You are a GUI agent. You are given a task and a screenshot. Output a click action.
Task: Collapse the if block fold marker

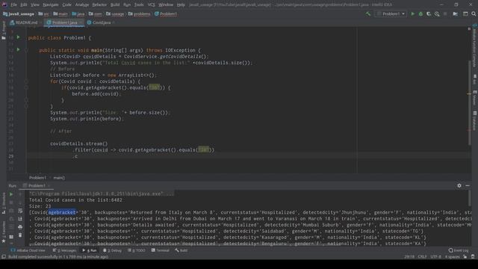click(x=26, y=87)
